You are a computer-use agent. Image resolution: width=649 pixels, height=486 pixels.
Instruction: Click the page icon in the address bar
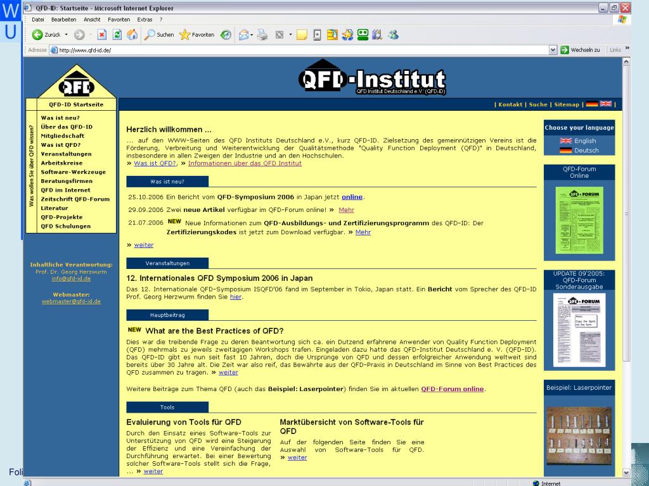coord(54,50)
